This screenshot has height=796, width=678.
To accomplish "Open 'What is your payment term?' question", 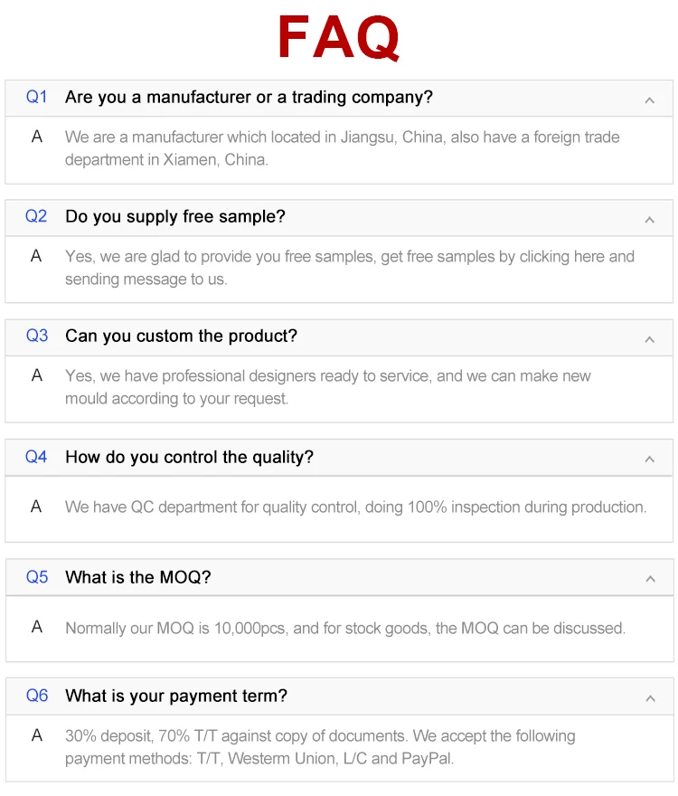I will tap(176, 696).
